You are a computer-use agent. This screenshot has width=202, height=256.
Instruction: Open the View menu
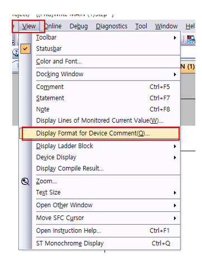(29, 26)
